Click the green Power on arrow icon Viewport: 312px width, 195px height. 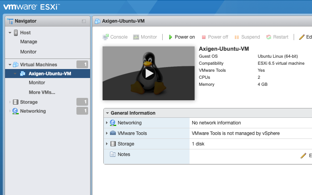tap(170, 37)
